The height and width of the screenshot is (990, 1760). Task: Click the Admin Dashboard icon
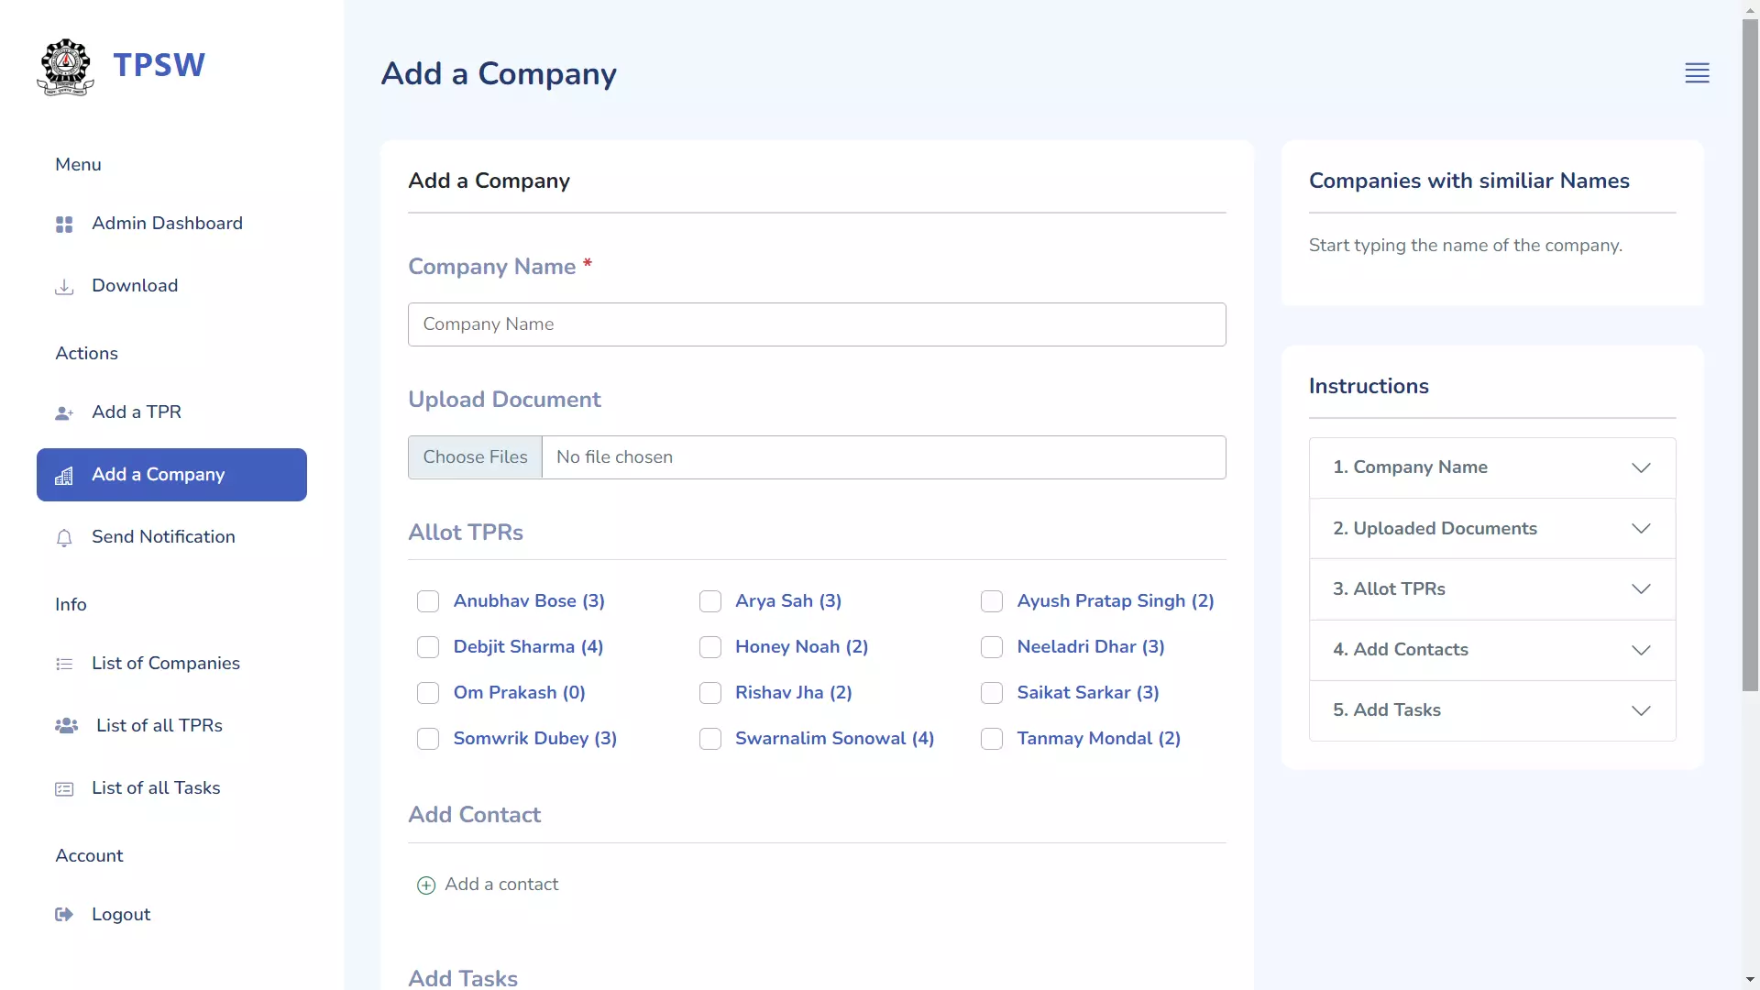tap(63, 223)
